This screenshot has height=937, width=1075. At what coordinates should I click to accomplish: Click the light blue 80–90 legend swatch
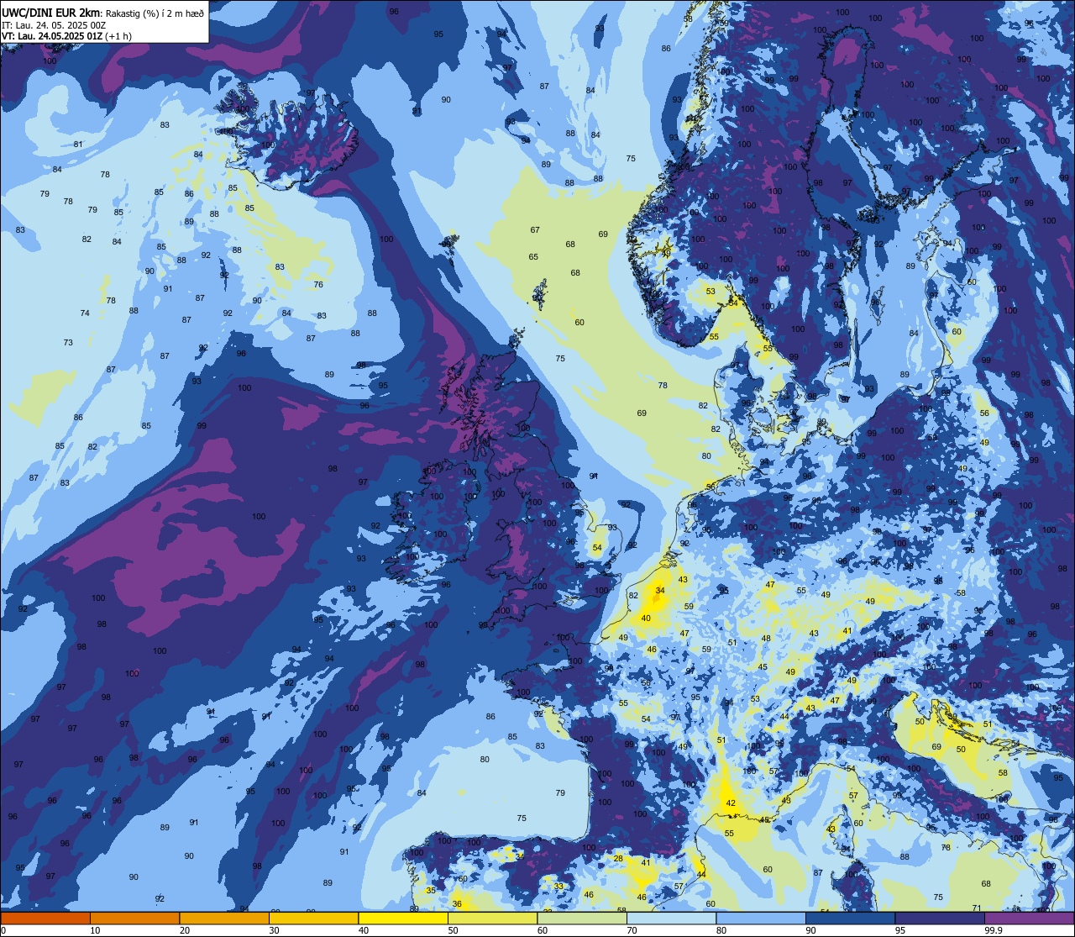click(x=761, y=918)
